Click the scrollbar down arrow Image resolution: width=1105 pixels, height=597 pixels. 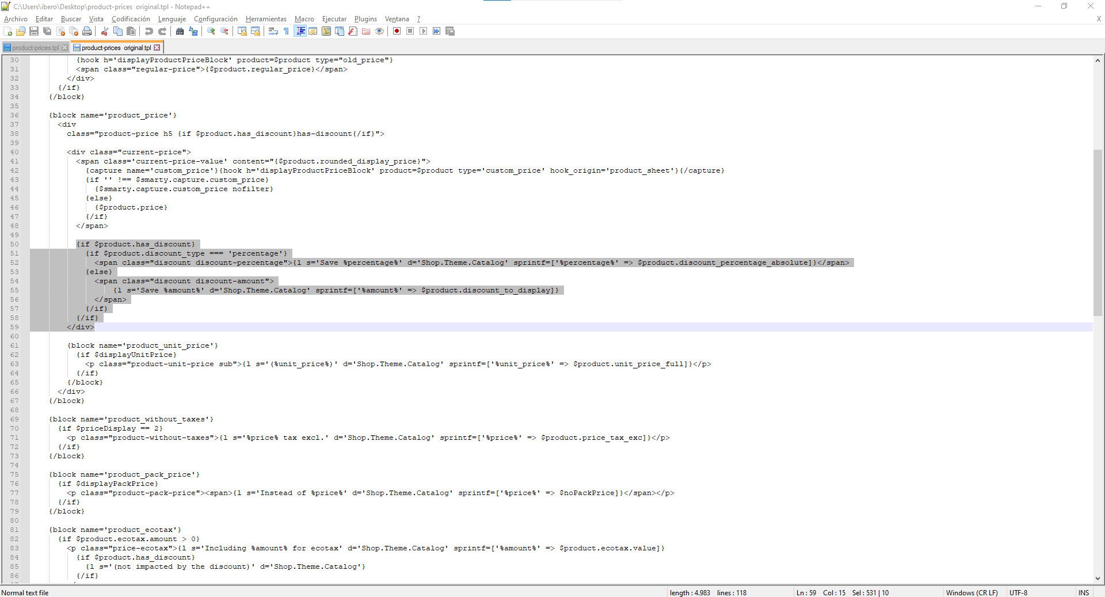[1098, 579]
